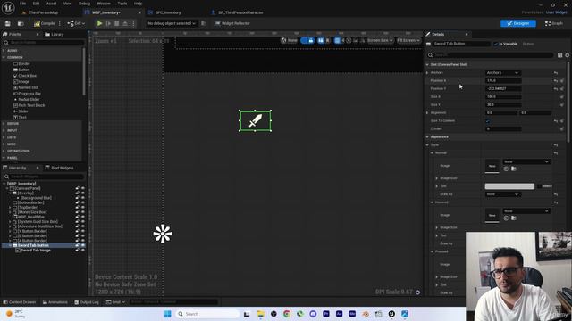This screenshot has height=321, width=572.
Task: Open the Diff dropdown
Action: coord(76,23)
